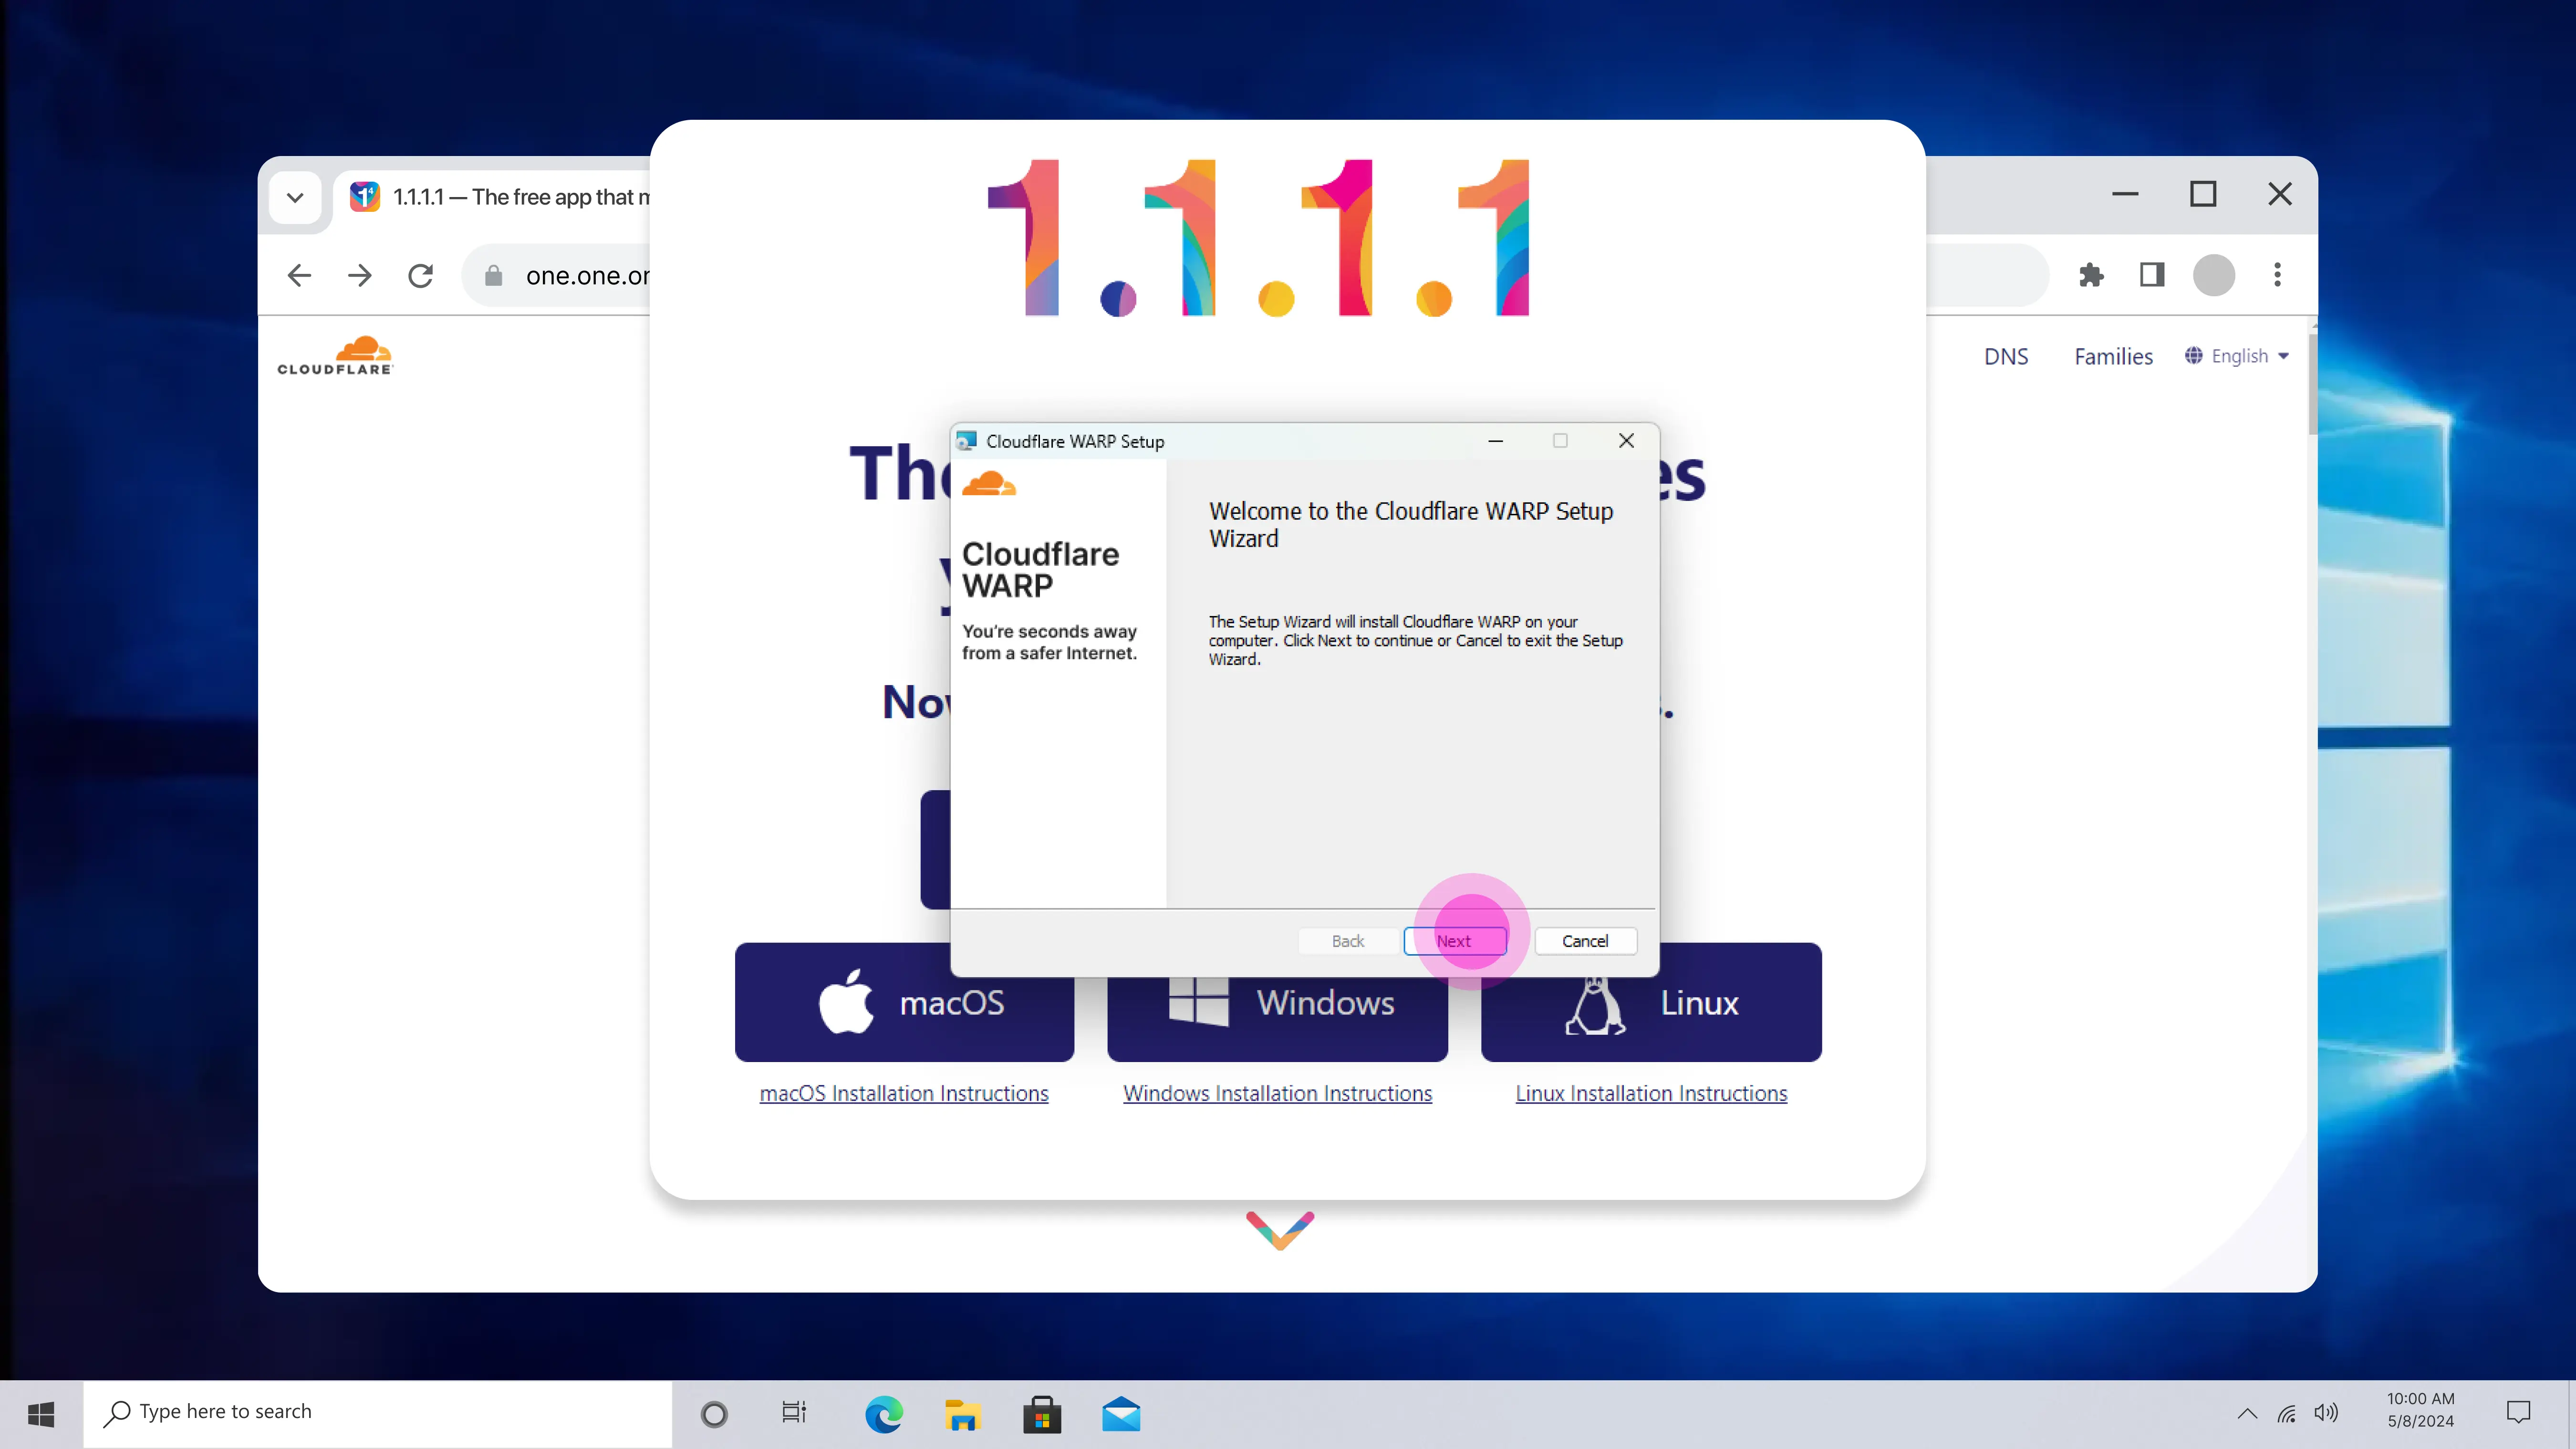Open Cortana from the taskbar
Image resolution: width=2576 pixels, height=1449 pixels.
(x=714, y=1414)
